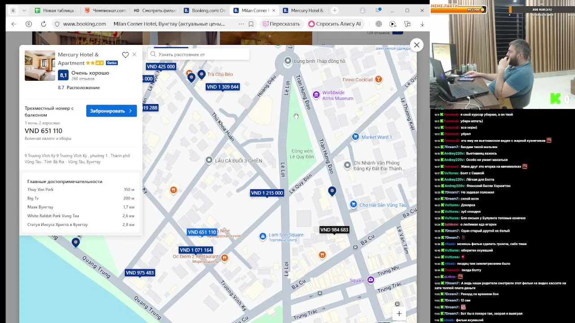Screen dimensions: 575x323
Task: Switch to the Новая таблица browser tab
Action: (x=55, y=10)
